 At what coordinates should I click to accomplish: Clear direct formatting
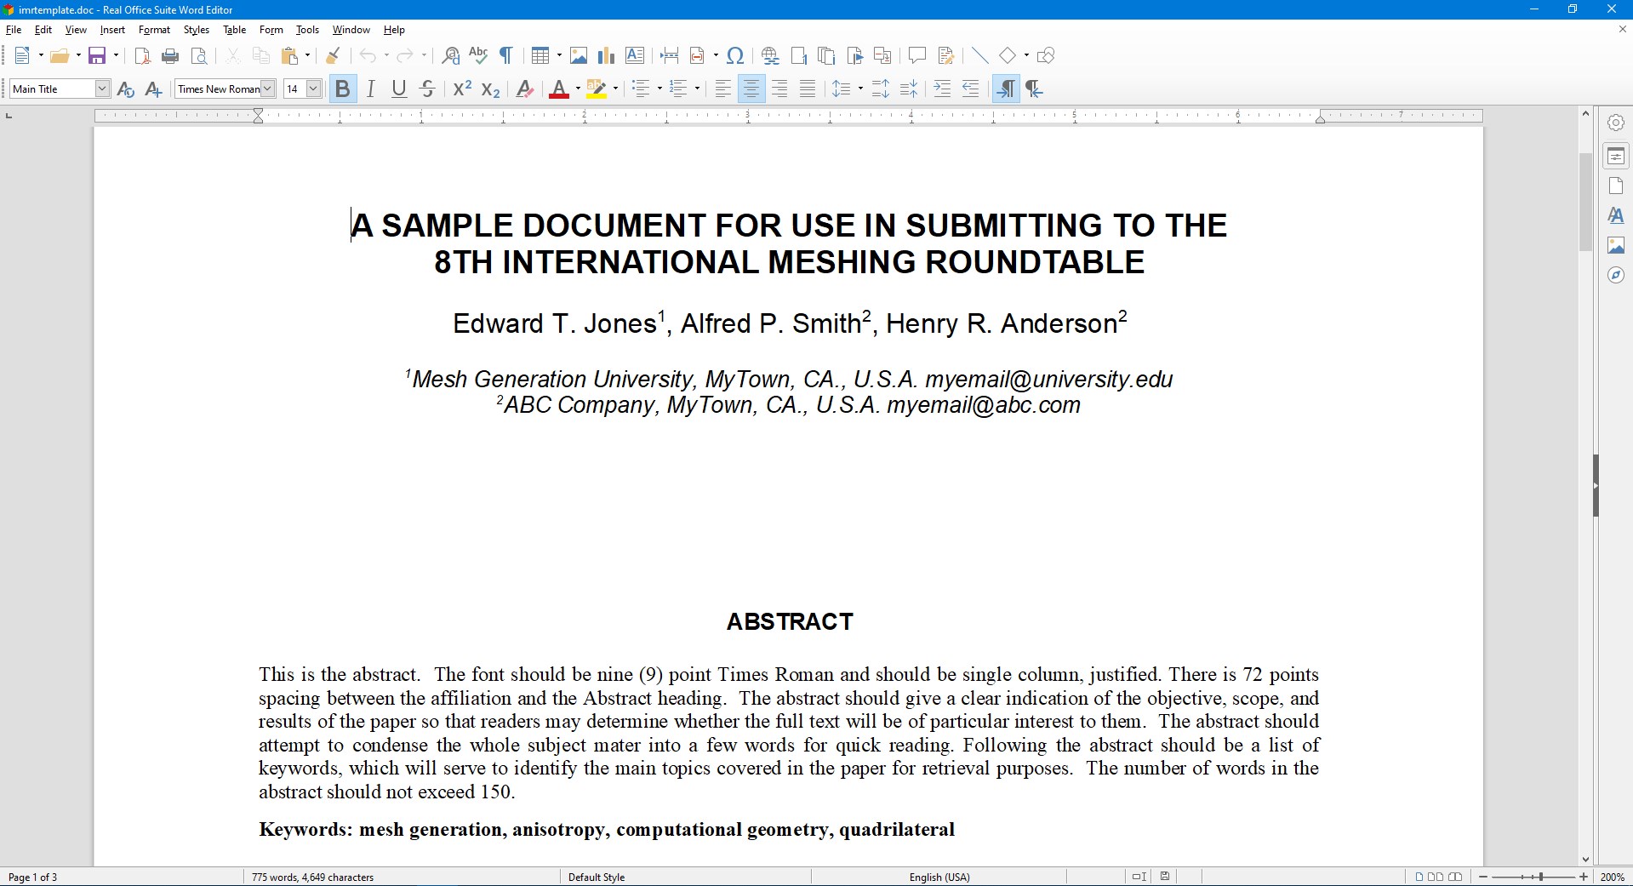[x=525, y=89]
